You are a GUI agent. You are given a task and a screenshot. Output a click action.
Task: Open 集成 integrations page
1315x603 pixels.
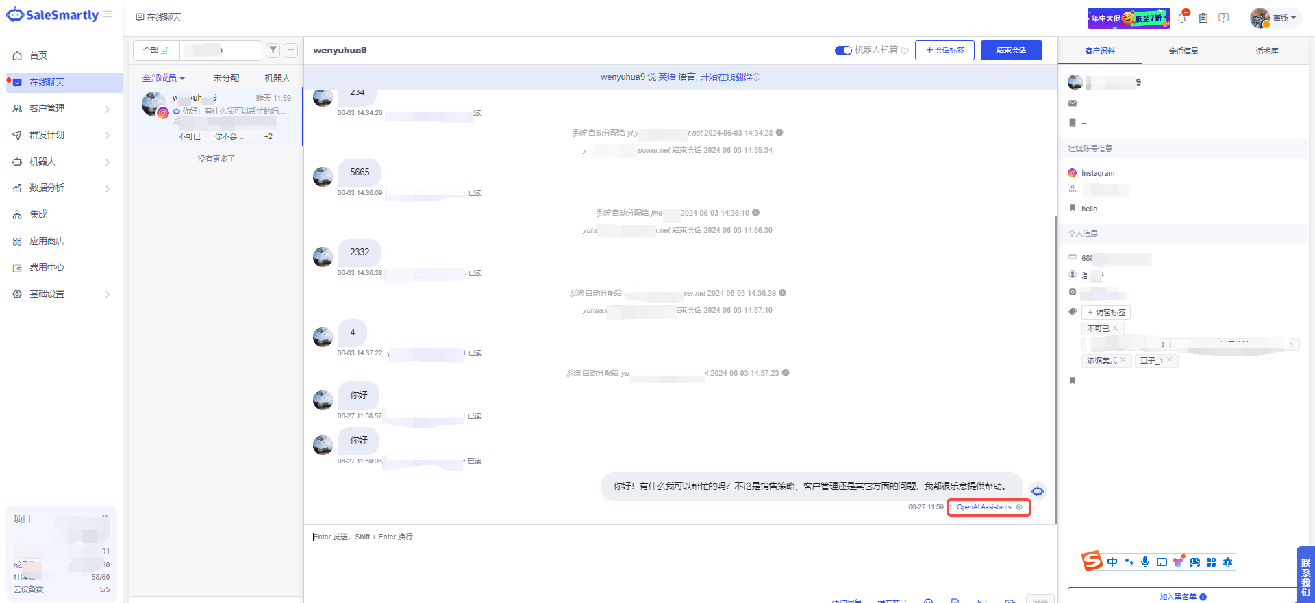[x=38, y=214]
